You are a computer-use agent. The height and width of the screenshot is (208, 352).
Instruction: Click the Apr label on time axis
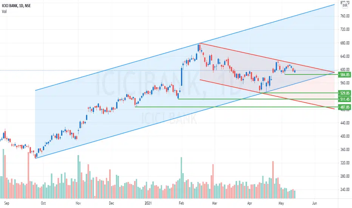pos(250,203)
